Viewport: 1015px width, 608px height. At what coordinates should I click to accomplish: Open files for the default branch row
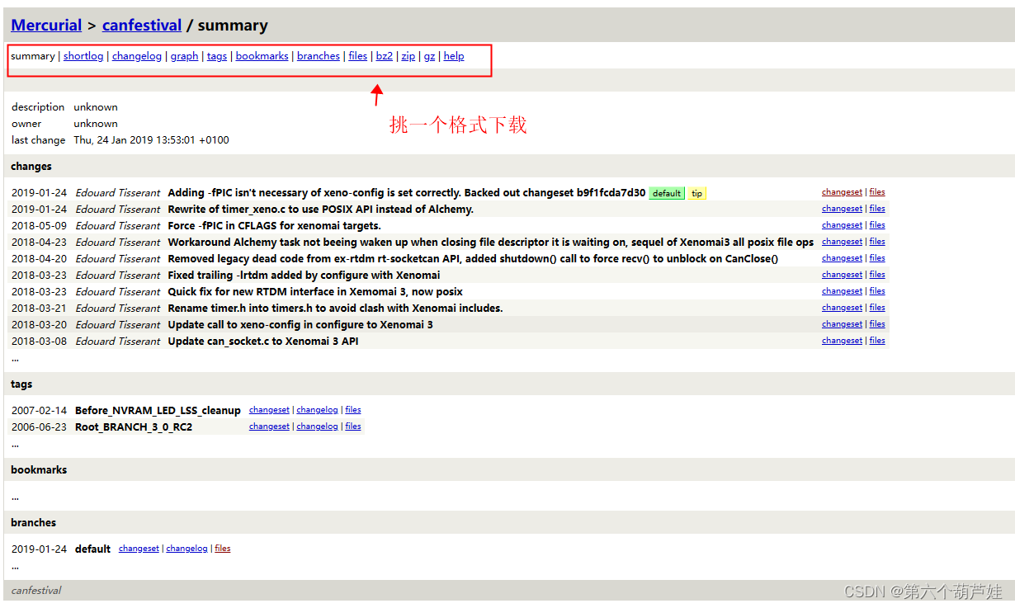pyautogui.click(x=223, y=549)
